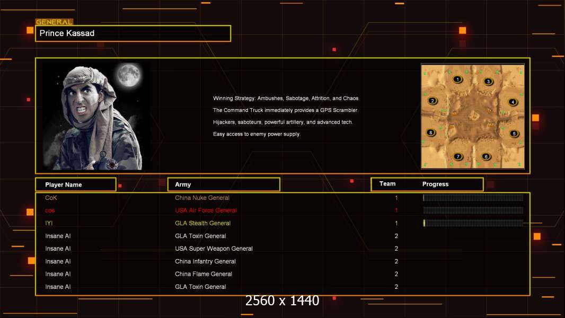Click team number in cos row
Viewport: 565px width, 318px height.
(396, 210)
